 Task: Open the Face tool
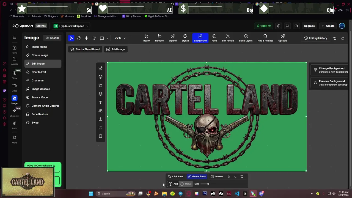214,38
